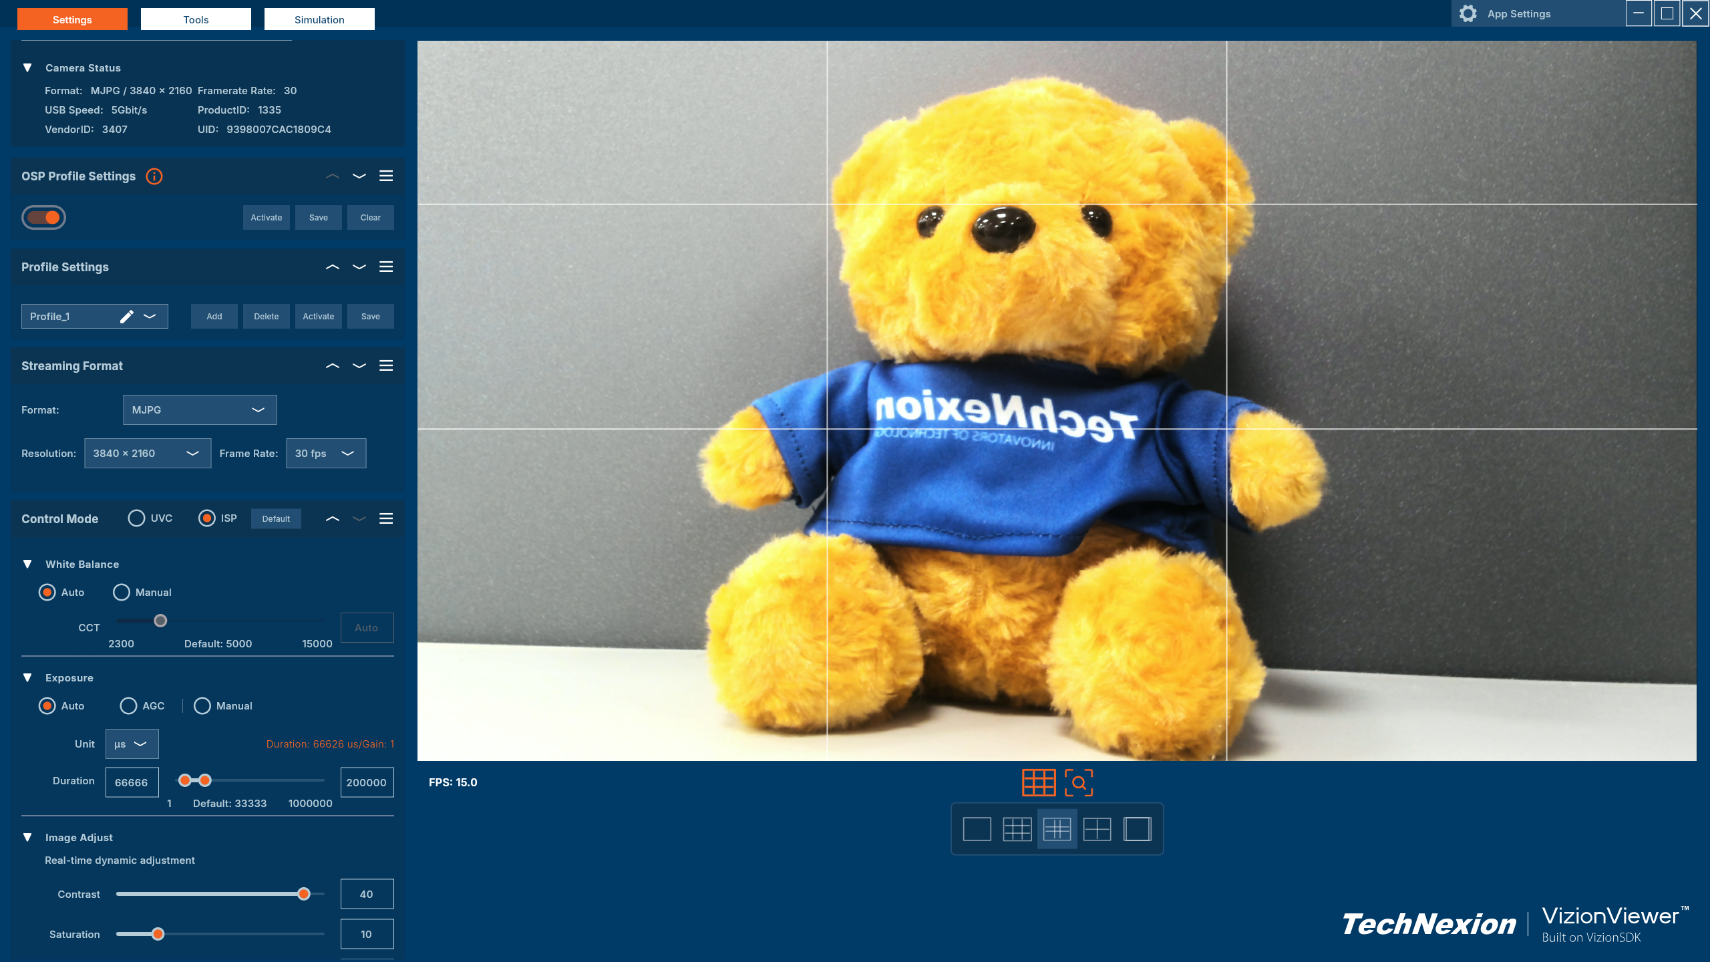
Task: Select Manual white balance option
Action: [122, 593]
